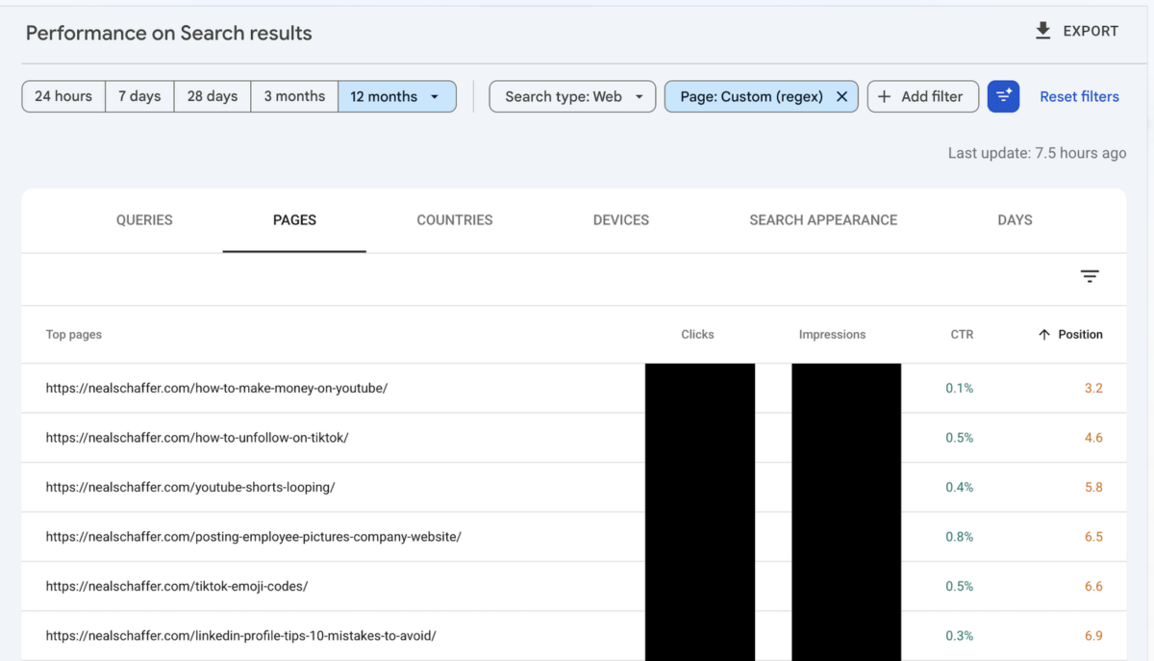Click the 3.2 position value
Screen dimensions: 1154x661
click(x=1093, y=389)
